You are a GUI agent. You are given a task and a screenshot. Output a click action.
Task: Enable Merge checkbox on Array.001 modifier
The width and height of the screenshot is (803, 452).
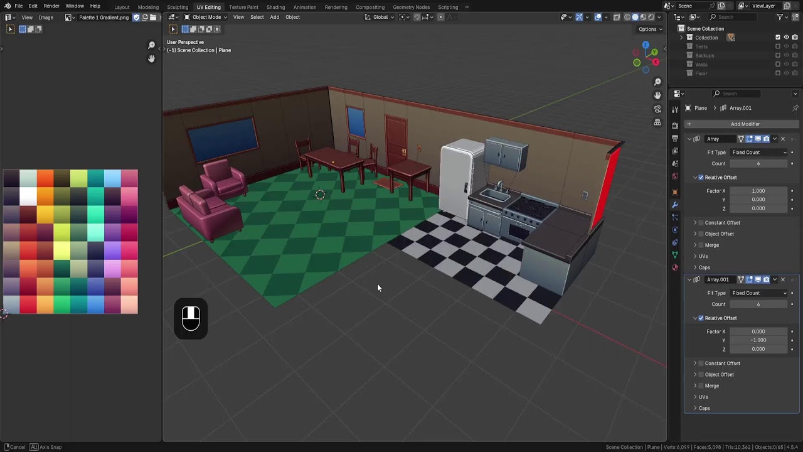[701, 386]
